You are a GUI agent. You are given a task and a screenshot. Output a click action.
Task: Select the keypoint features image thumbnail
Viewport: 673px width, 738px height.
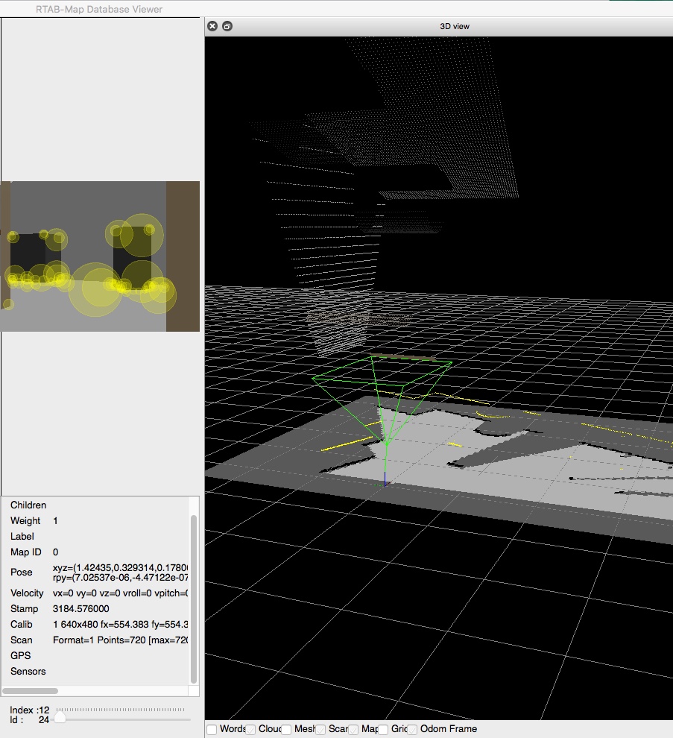pos(100,256)
